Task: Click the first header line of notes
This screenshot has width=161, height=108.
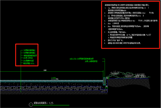Action: click(127, 5)
